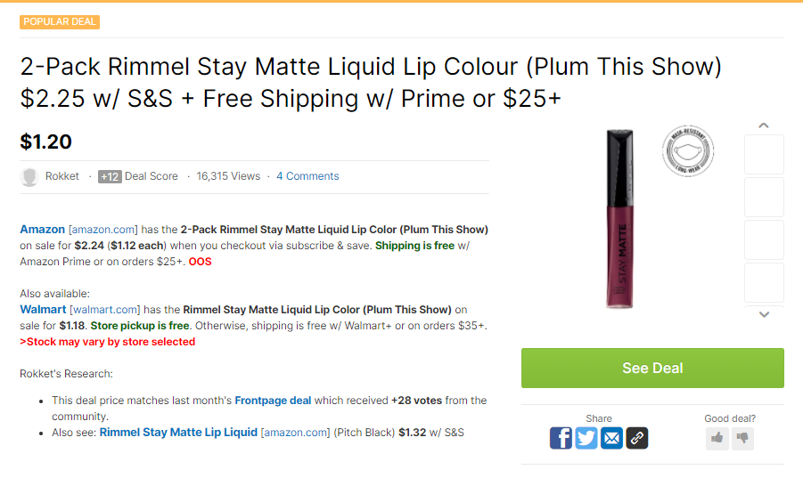
Task: Click Rokket's user avatar icon
Action: [x=29, y=176]
